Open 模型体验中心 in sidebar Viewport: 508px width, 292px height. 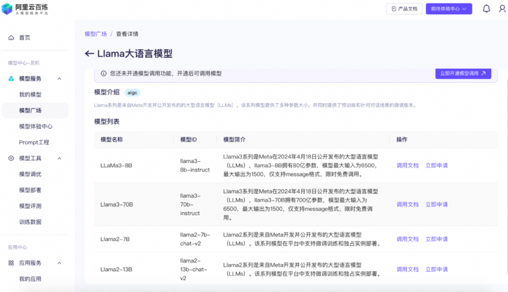(x=36, y=126)
